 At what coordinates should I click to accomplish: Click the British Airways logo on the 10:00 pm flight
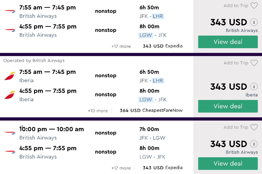point(10,133)
